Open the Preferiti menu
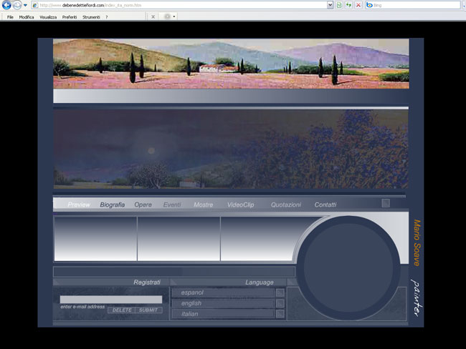466x349 pixels. pos(70,17)
